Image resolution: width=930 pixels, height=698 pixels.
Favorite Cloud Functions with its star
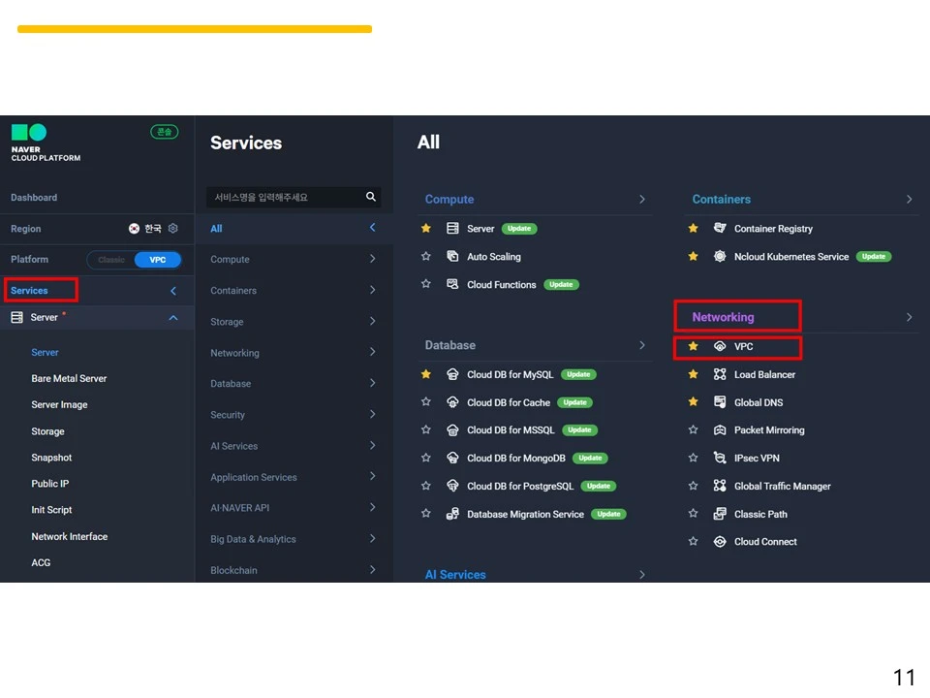(x=426, y=284)
